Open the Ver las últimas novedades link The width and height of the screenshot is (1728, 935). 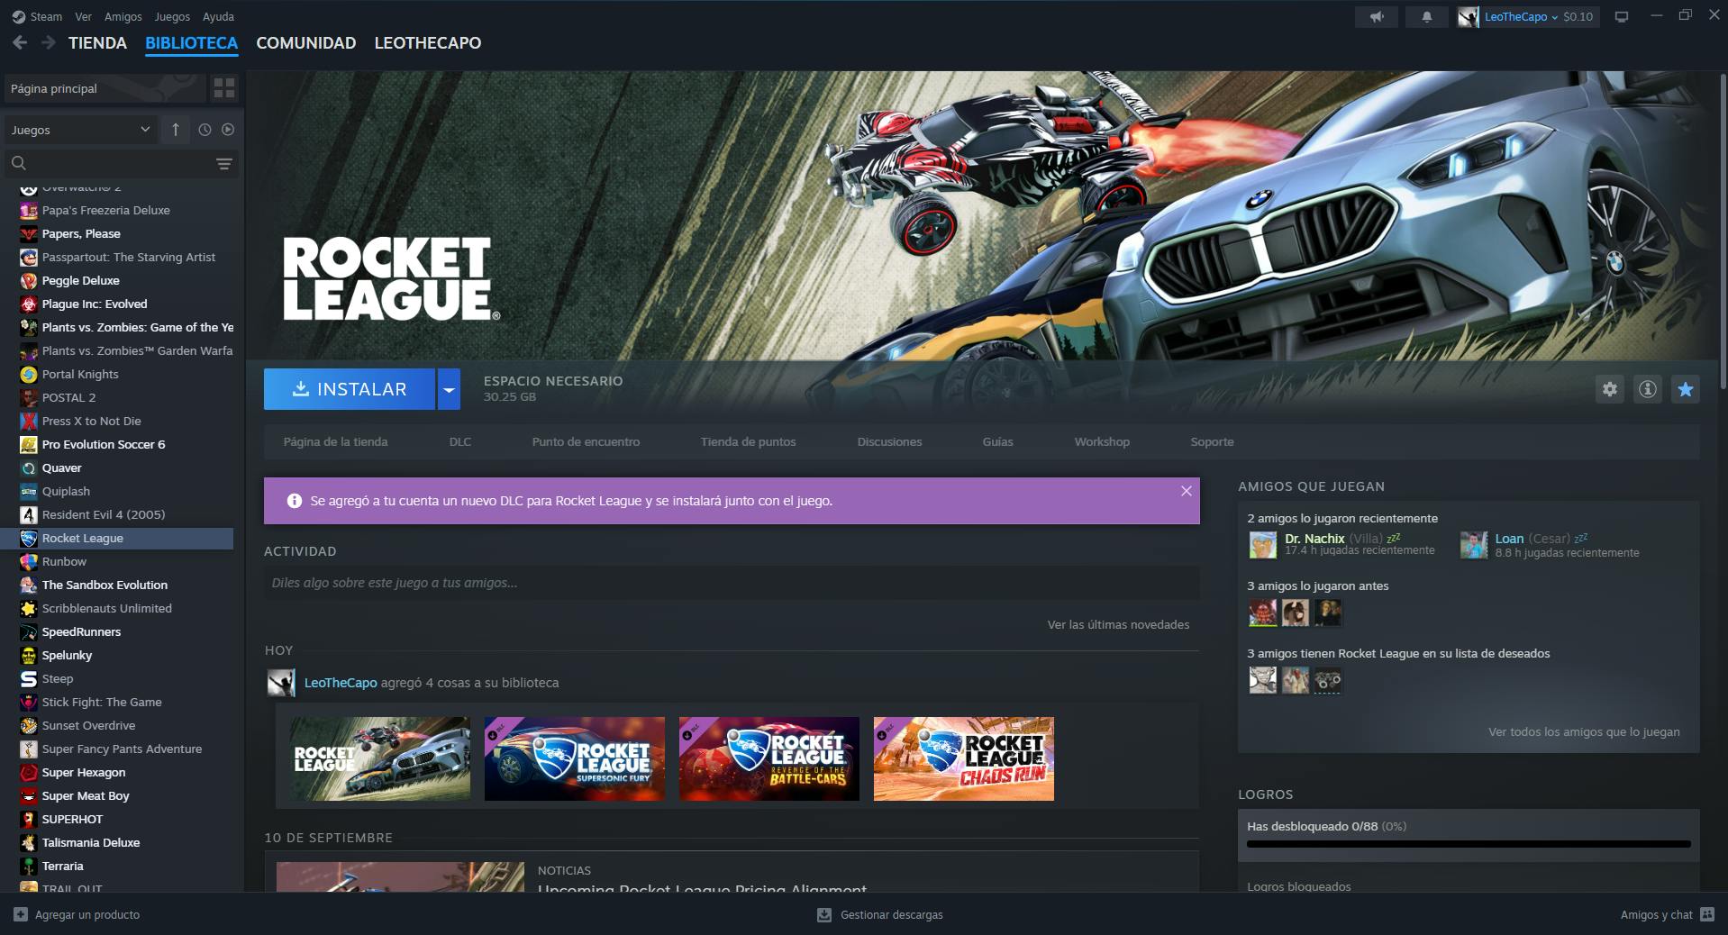click(1117, 624)
